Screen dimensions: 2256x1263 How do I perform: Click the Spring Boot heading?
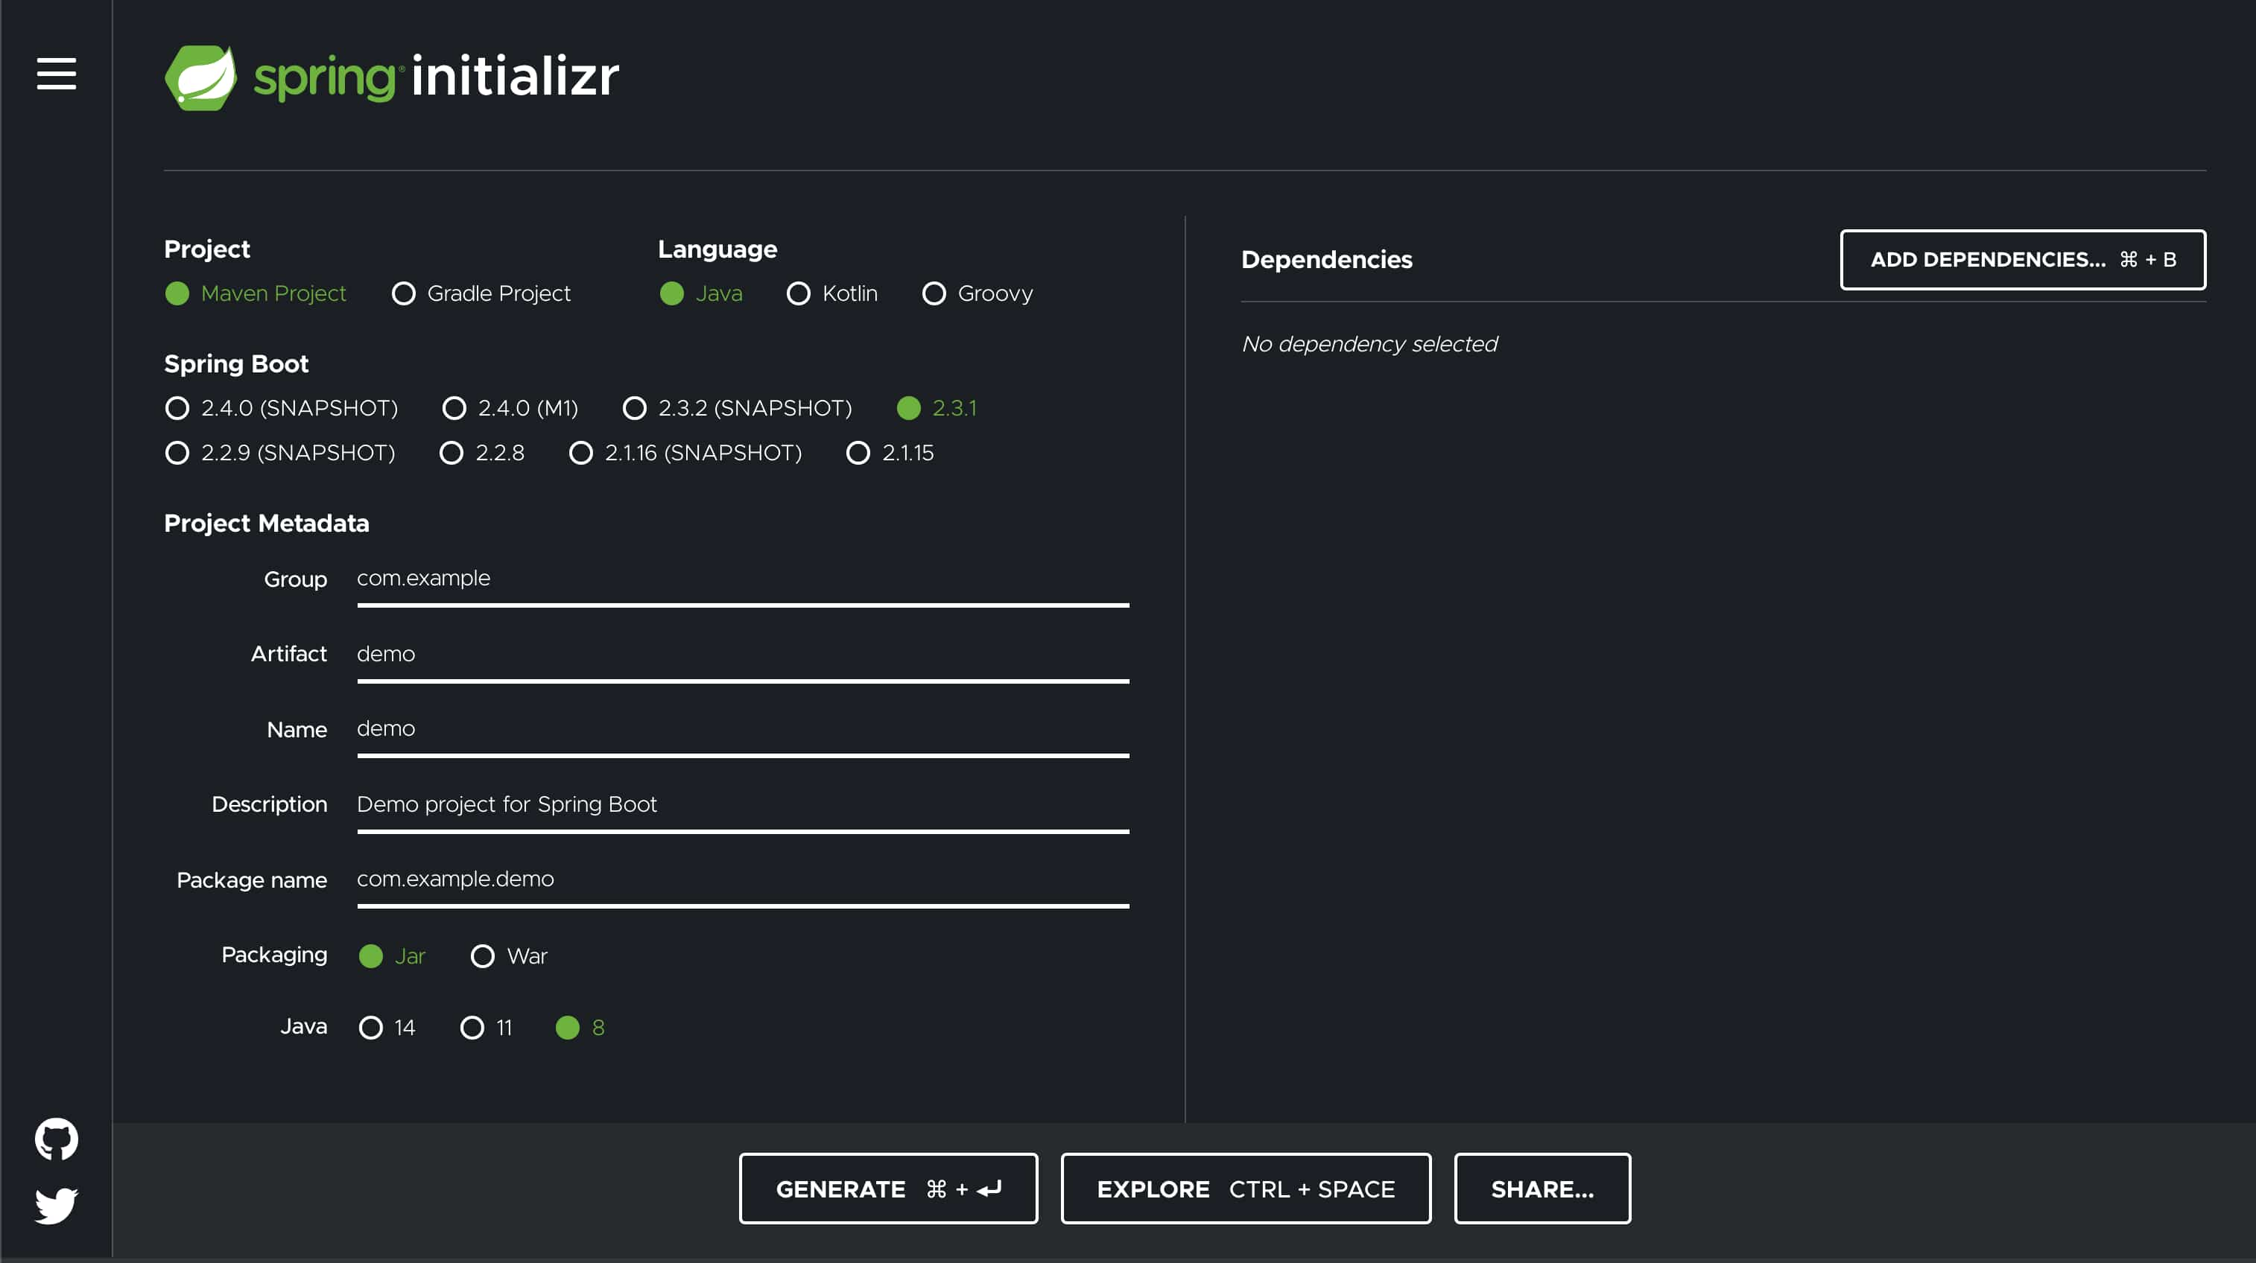tap(235, 364)
